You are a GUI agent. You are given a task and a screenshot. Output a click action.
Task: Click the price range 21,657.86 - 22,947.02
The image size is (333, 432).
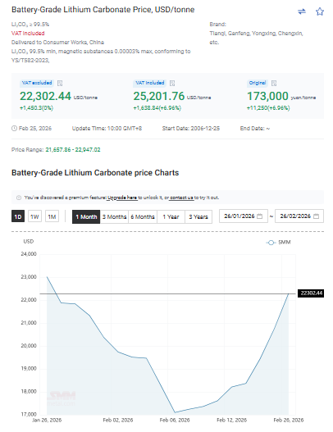(73, 150)
